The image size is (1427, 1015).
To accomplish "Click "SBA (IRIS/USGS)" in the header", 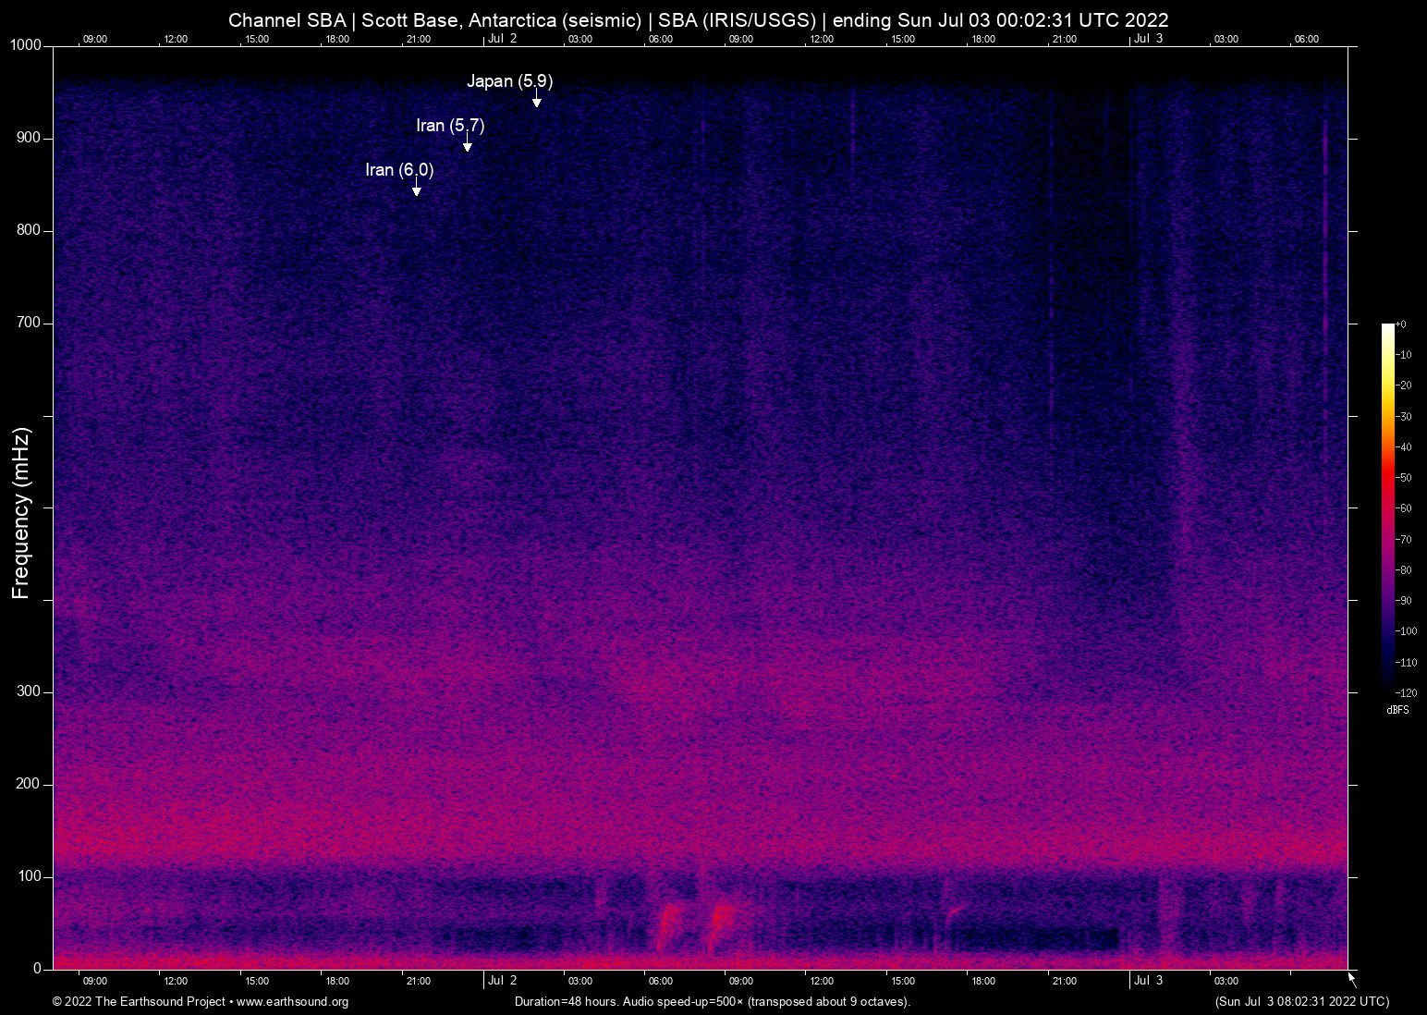I will pyautogui.click(x=738, y=20).
